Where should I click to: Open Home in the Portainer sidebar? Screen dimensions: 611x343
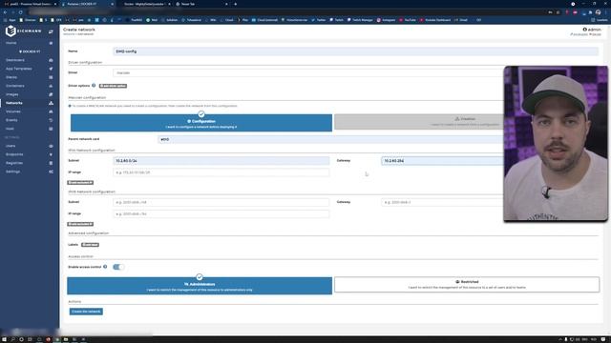pyautogui.click(x=11, y=43)
